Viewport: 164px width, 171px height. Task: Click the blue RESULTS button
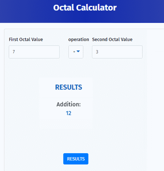pyautogui.click(x=76, y=159)
